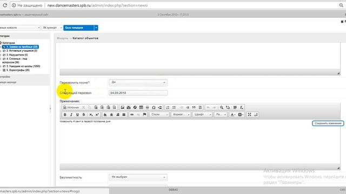Select category 1. Заявки на пробные

click(21, 47)
